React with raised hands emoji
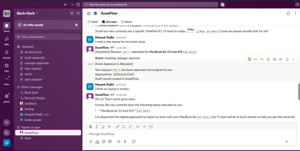This screenshot has width=300, height=151. click(x=262, y=59)
